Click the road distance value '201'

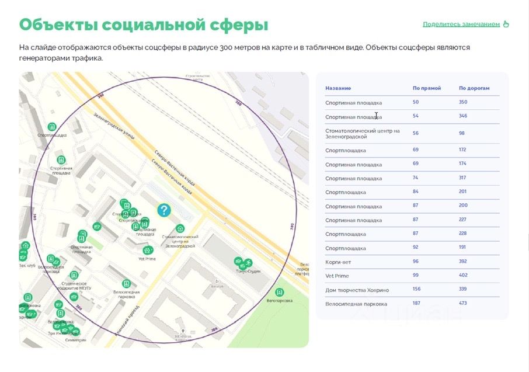coord(462,192)
